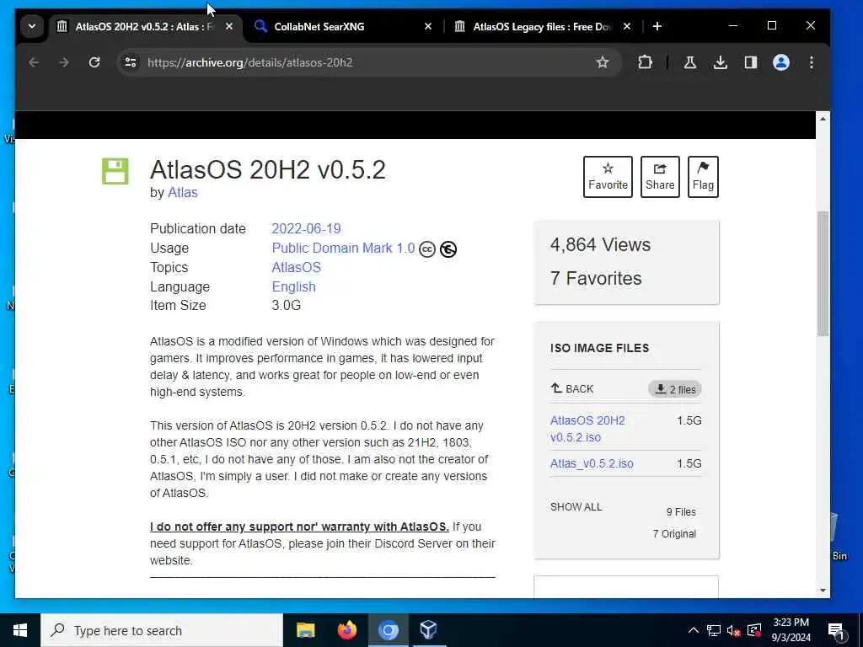Close the AtlasOS Legacy files tab
The width and height of the screenshot is (863, 647).
pyautogui.click(x=626, y=26)
